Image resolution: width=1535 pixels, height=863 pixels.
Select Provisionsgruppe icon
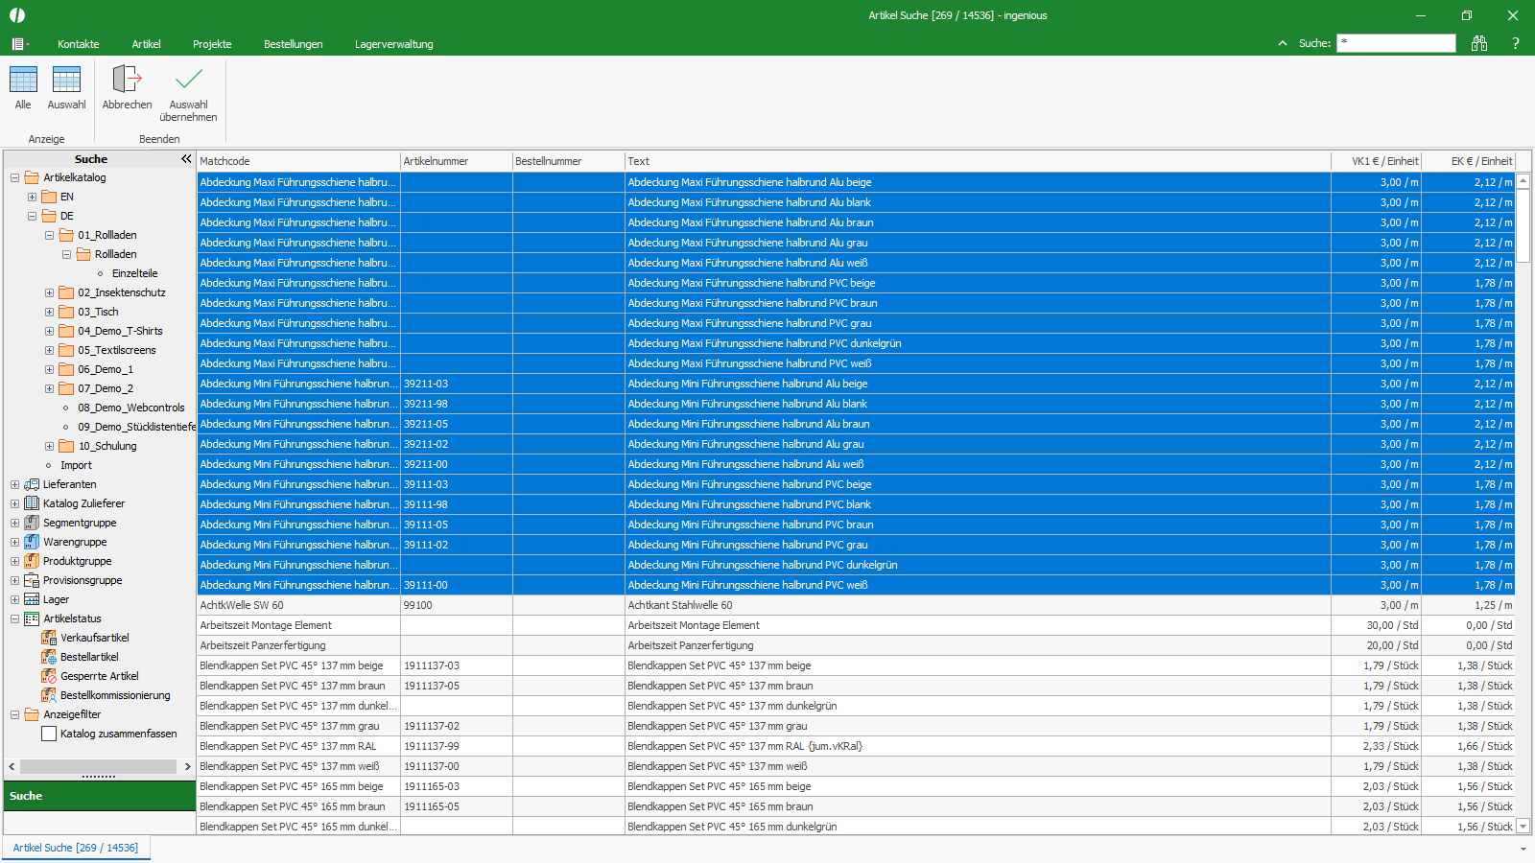[x=32, y=580]
